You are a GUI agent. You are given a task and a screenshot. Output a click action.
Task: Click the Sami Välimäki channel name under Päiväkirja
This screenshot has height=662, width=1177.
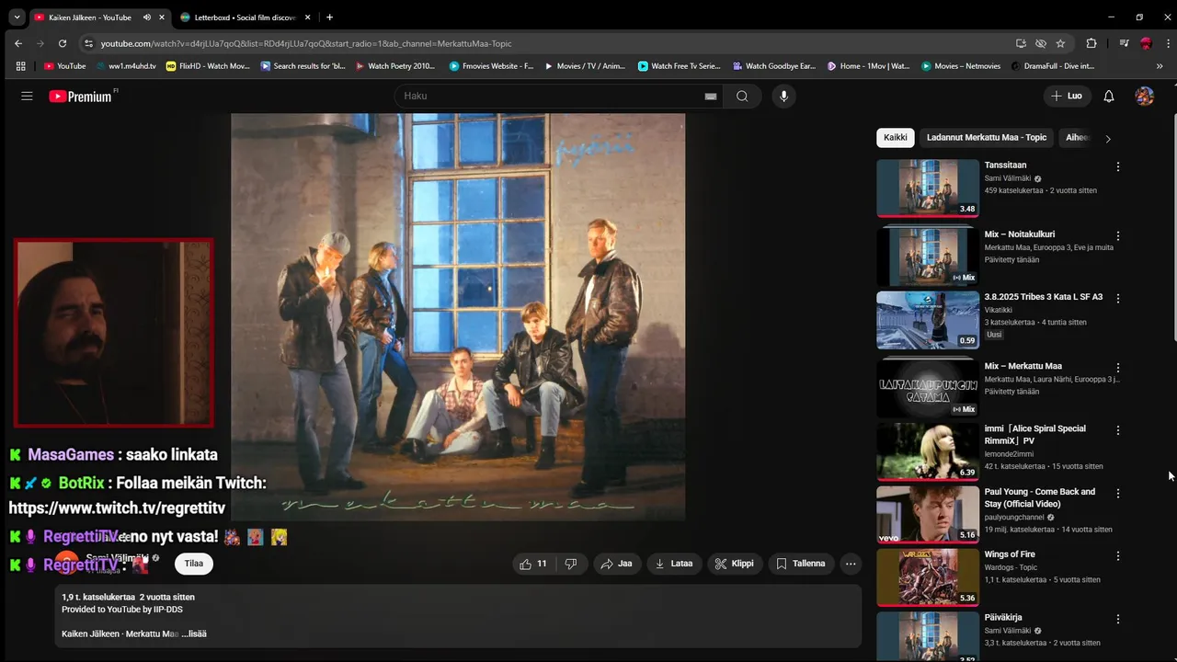coord(1009,631)
